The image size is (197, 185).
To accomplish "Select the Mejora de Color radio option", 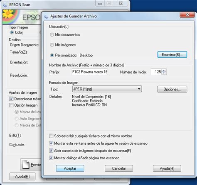I will point(17,125).
